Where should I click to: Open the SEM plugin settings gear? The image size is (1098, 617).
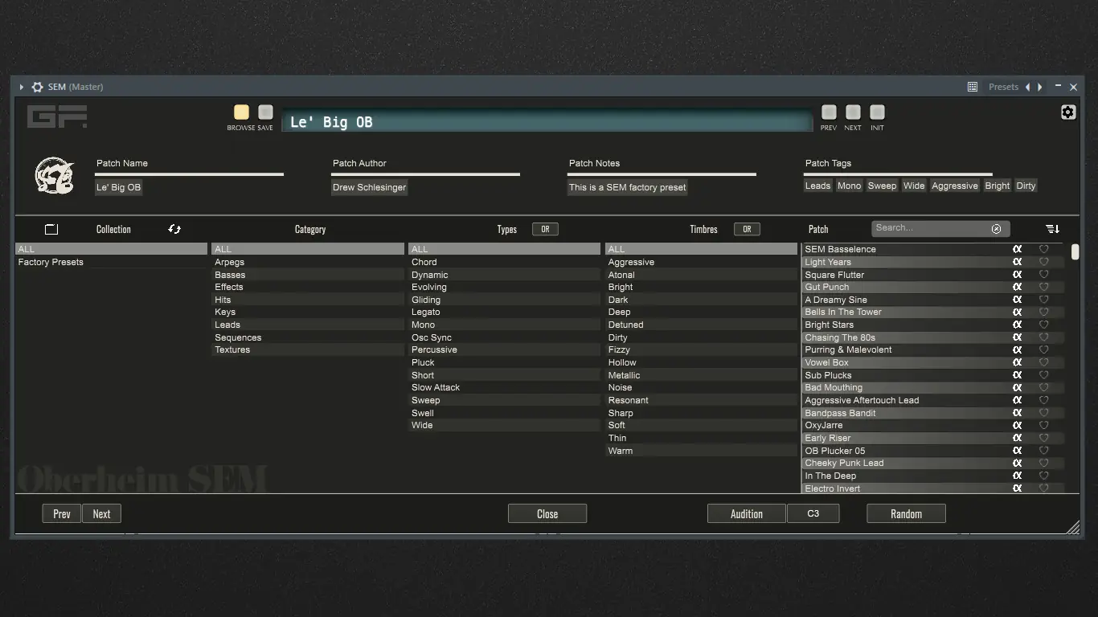pos(37,87)
